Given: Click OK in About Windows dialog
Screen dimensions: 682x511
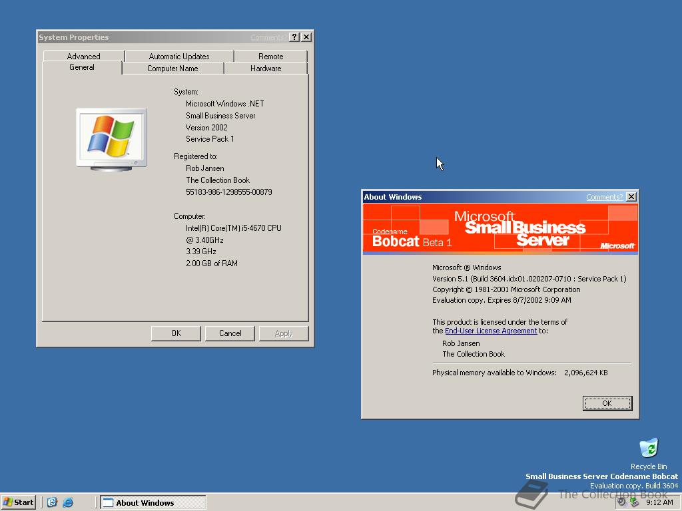Looking at the screenshot, I should (607, 403).
